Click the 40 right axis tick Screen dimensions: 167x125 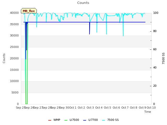tap(155, 68)
